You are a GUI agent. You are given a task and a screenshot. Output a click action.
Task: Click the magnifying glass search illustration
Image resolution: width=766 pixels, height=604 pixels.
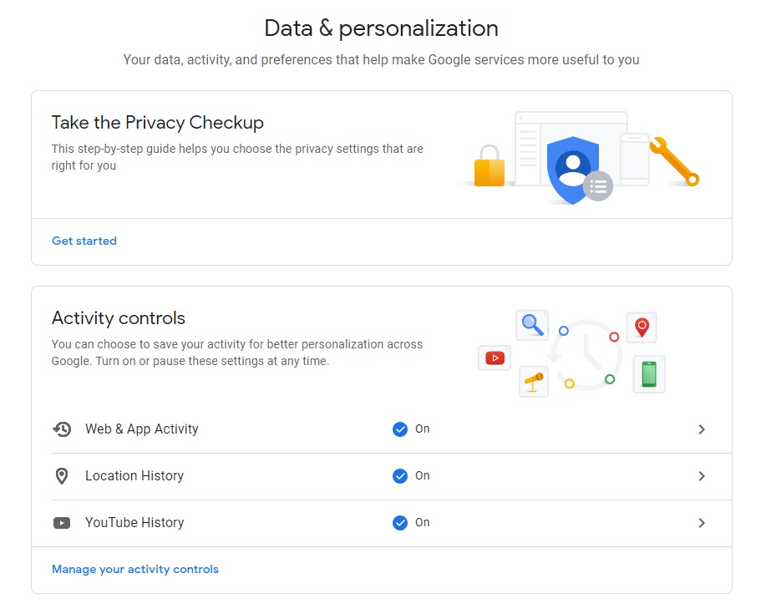531,324
